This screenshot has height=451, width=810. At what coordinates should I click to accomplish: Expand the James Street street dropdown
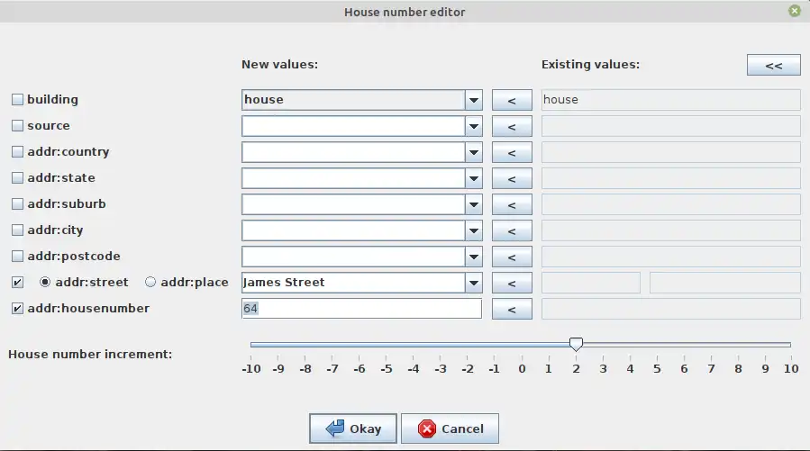474,283
